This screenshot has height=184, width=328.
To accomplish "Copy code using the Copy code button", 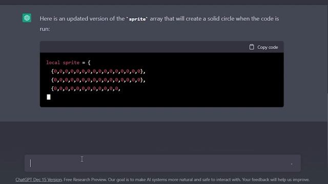I will (x=263, y=47).
